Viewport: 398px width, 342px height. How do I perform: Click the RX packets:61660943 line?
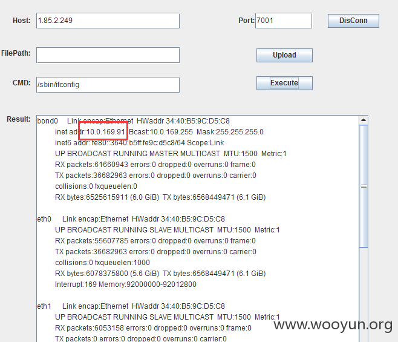click(x=155, y=165)
